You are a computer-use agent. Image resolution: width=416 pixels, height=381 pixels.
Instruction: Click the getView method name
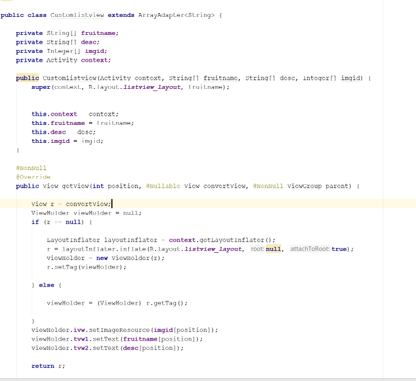coord(74,186)
